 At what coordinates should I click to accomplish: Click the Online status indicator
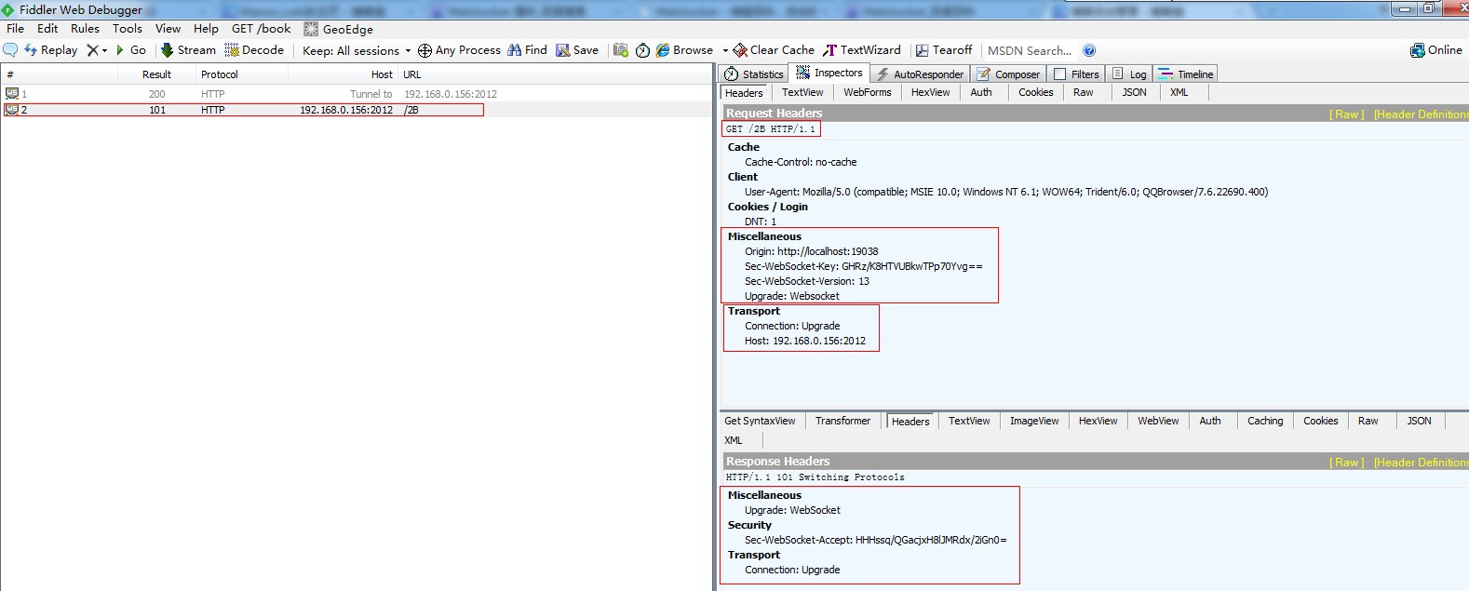[1436, 50]
